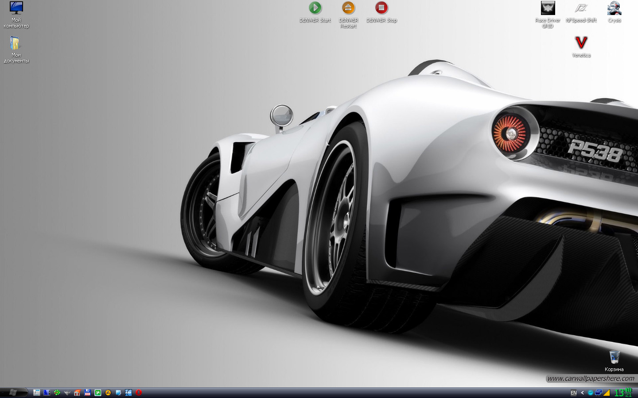Click the DENWER Stop shortcut

tap(381, 8)
